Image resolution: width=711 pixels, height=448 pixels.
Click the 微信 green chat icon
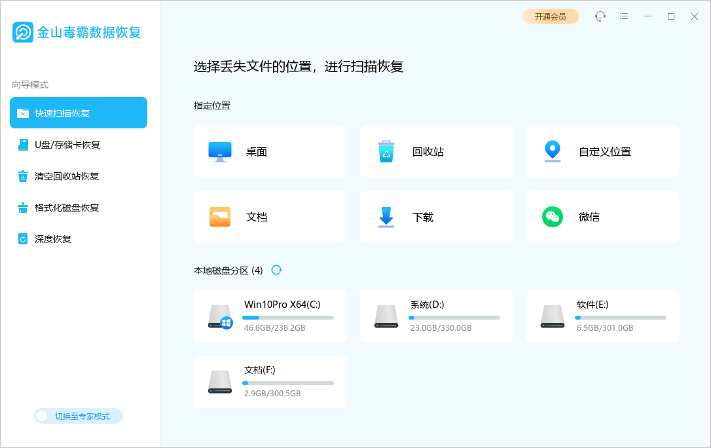pyautogui.click(x=553, y=217)
